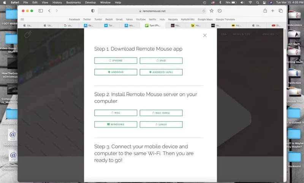Close the download dialog with X
This screenshot has width=304, height=183.
click(205, 36)
